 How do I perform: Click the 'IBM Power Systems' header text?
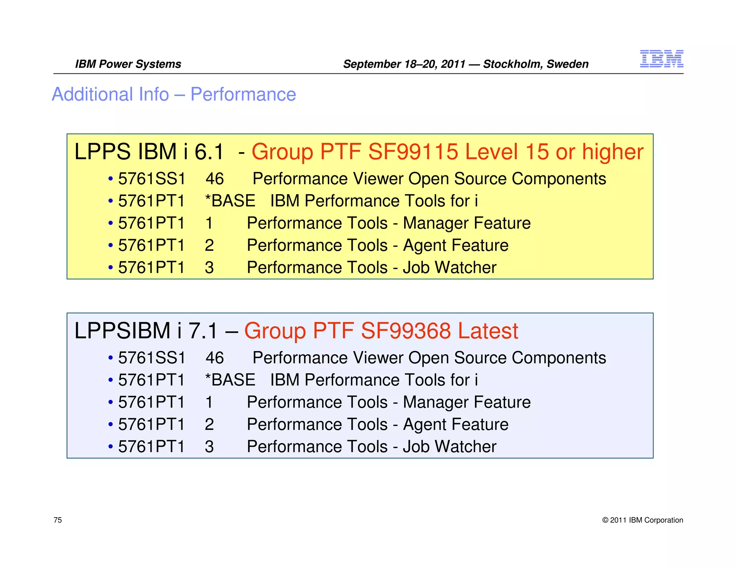128,64
